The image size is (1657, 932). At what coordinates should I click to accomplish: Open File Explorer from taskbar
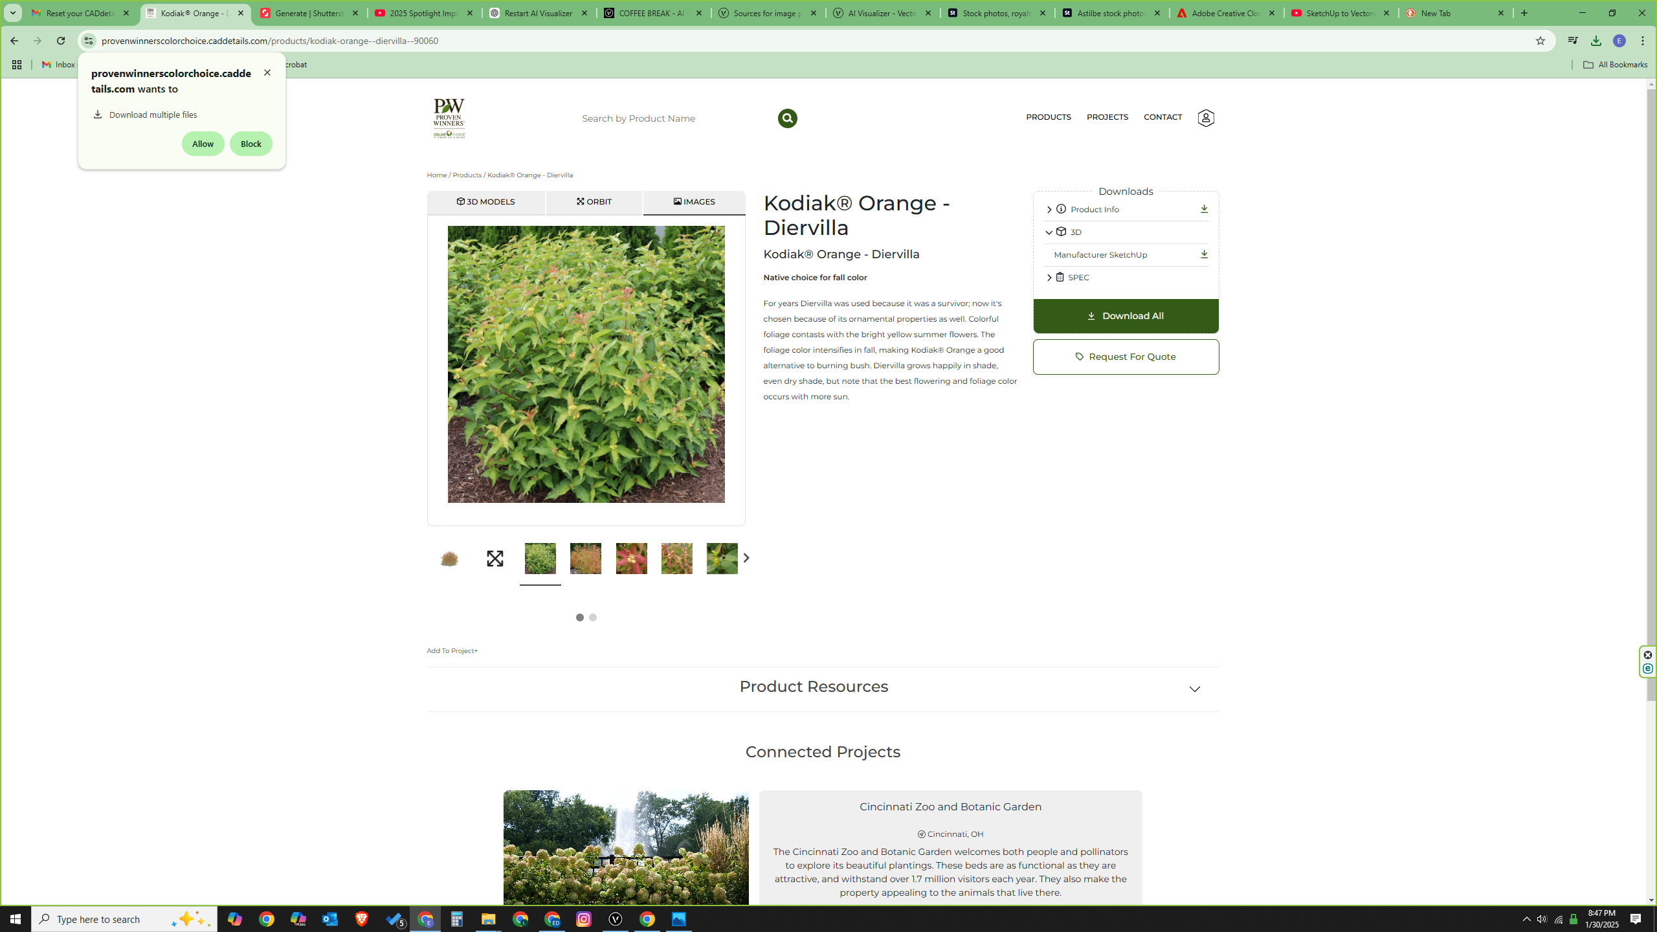[x=488, y=919]
